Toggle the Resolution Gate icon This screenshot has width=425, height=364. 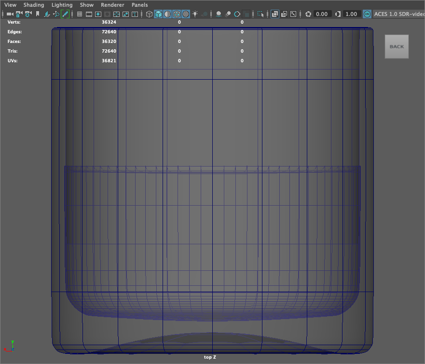[x=98, y=14]
